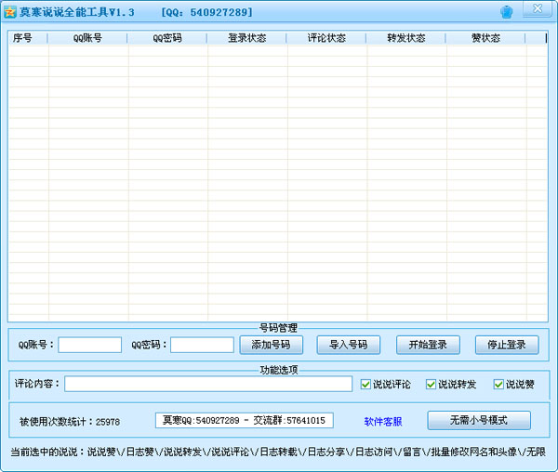Start login with 开始登录 button
558x472 pixels.
[x=428, y=345]
